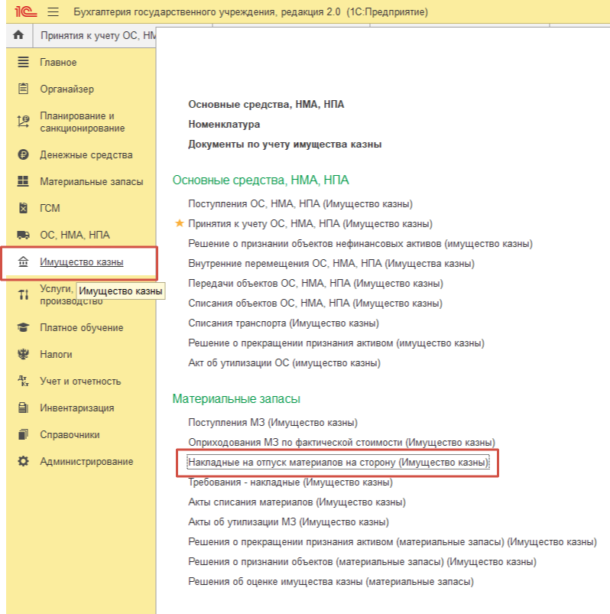Open the Инвентаризация section

[x=77, y=408]
